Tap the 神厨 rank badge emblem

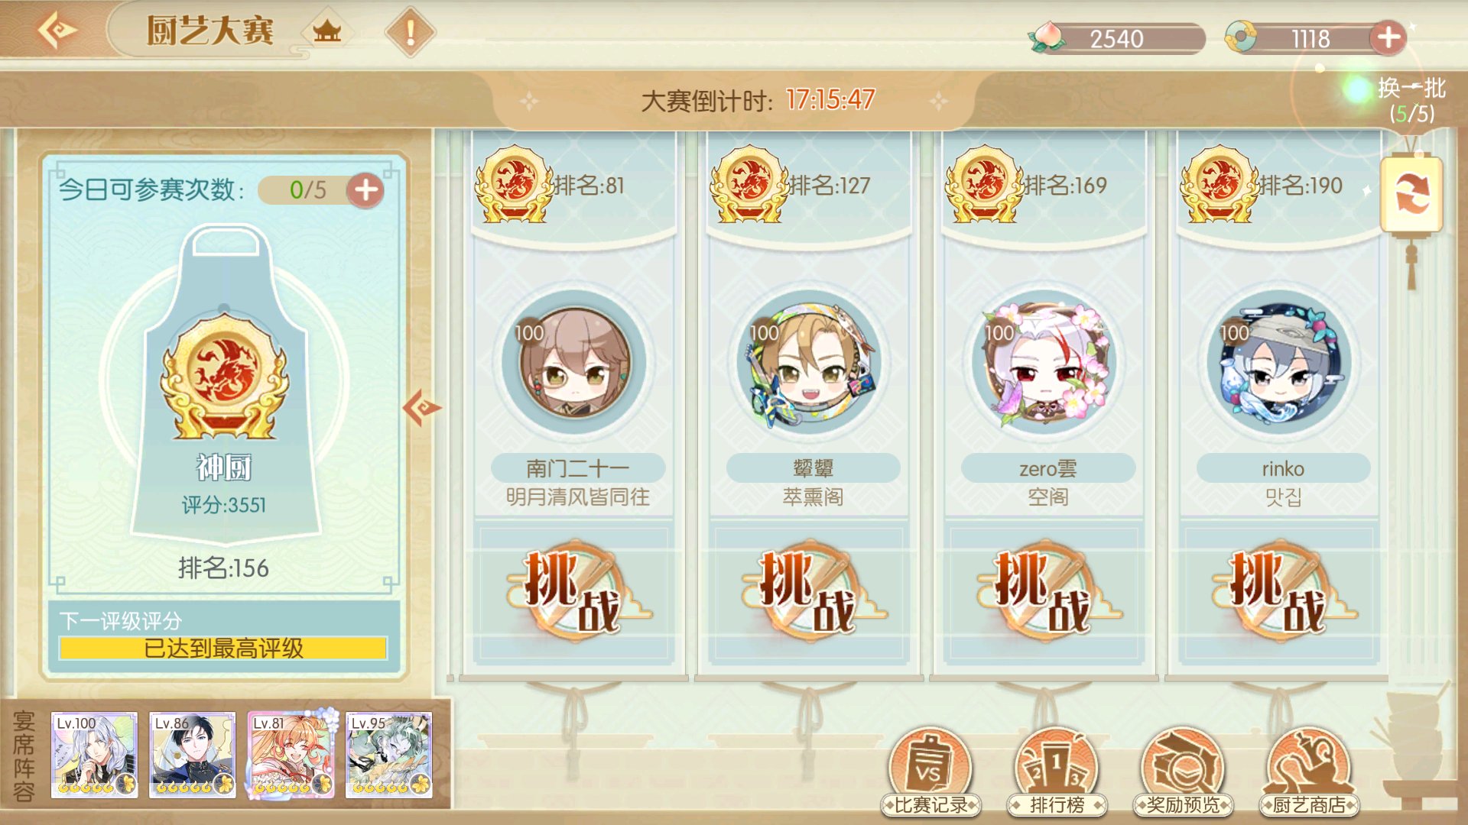point(224,376)
